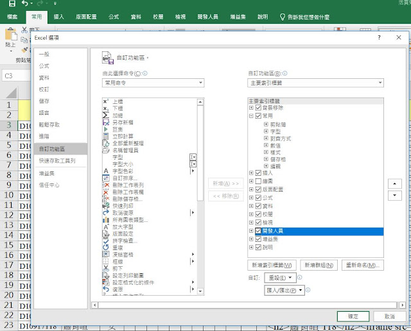
Task: Open the 公式 category in options sidebar
Action: [x=44, y=66]
